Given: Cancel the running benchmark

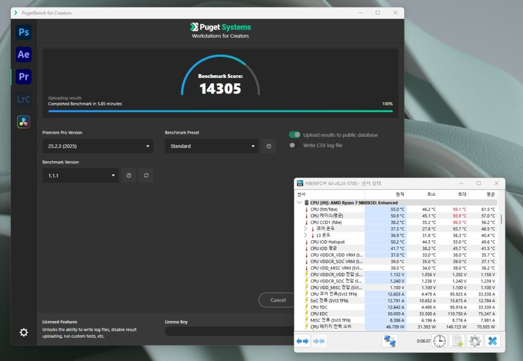Looking at the screenshot, I should tap(278, 300).
